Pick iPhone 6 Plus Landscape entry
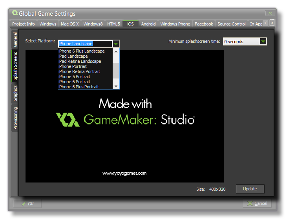Screen dimensions: 285x219 coord(81,51)
